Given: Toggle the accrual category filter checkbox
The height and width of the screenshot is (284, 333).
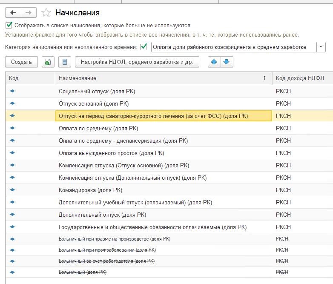Looking at the screenshot, I should coord(144,46).
